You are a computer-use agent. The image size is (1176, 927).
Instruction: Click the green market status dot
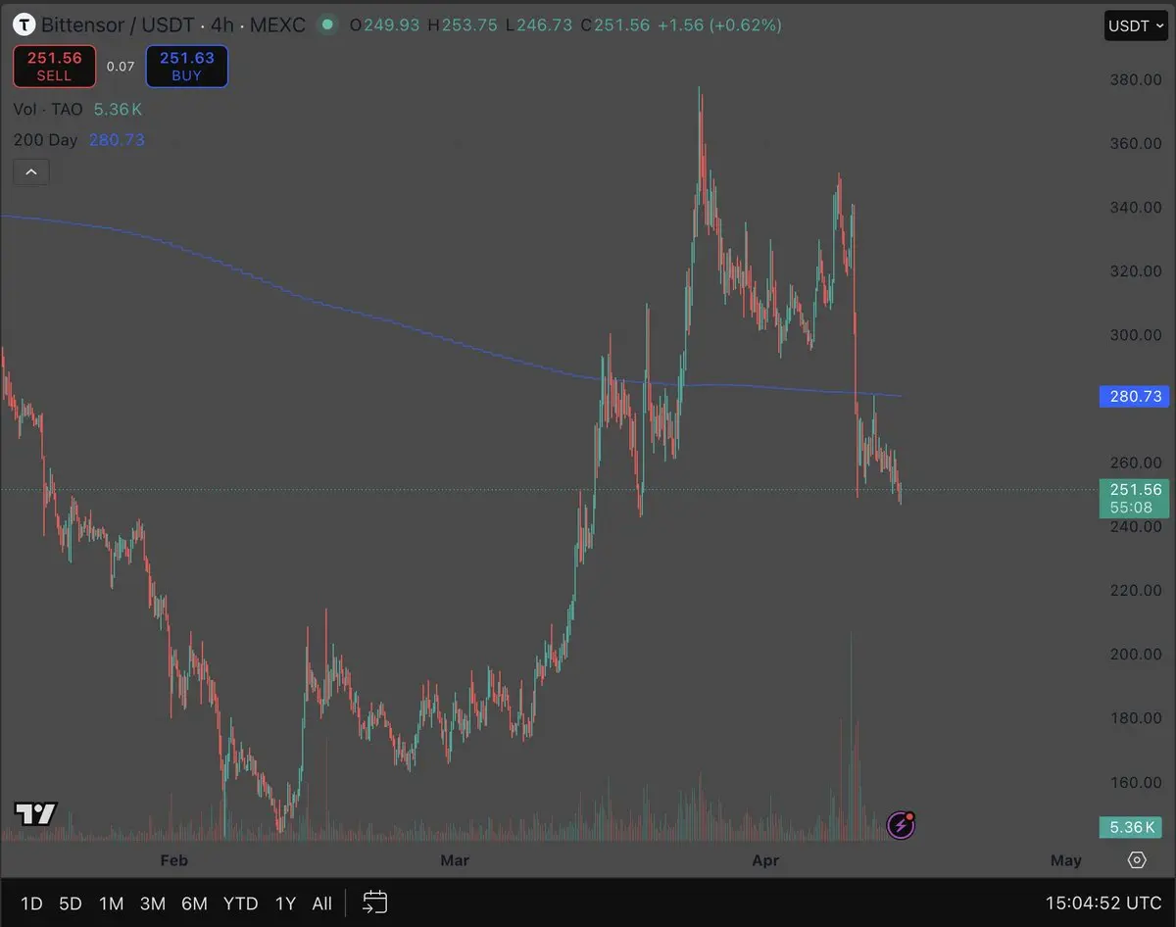point(327,24)
